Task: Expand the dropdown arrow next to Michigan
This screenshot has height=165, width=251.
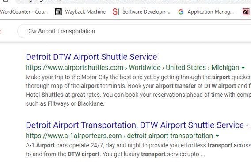Action: [243, 68]
